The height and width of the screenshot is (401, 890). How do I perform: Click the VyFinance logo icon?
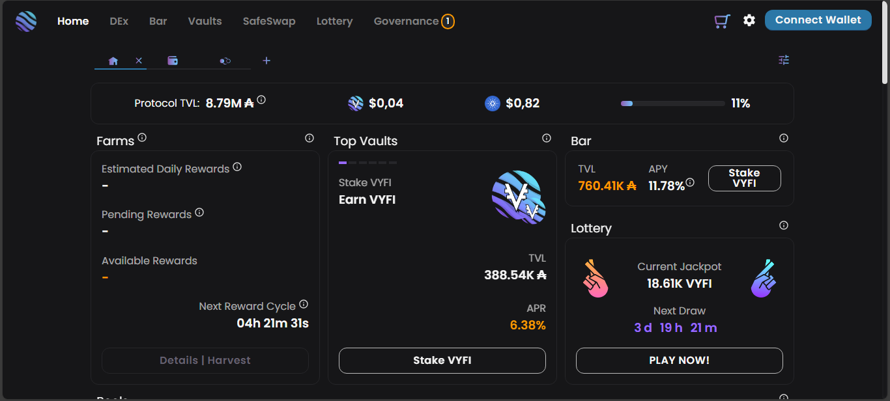[26, 21]
